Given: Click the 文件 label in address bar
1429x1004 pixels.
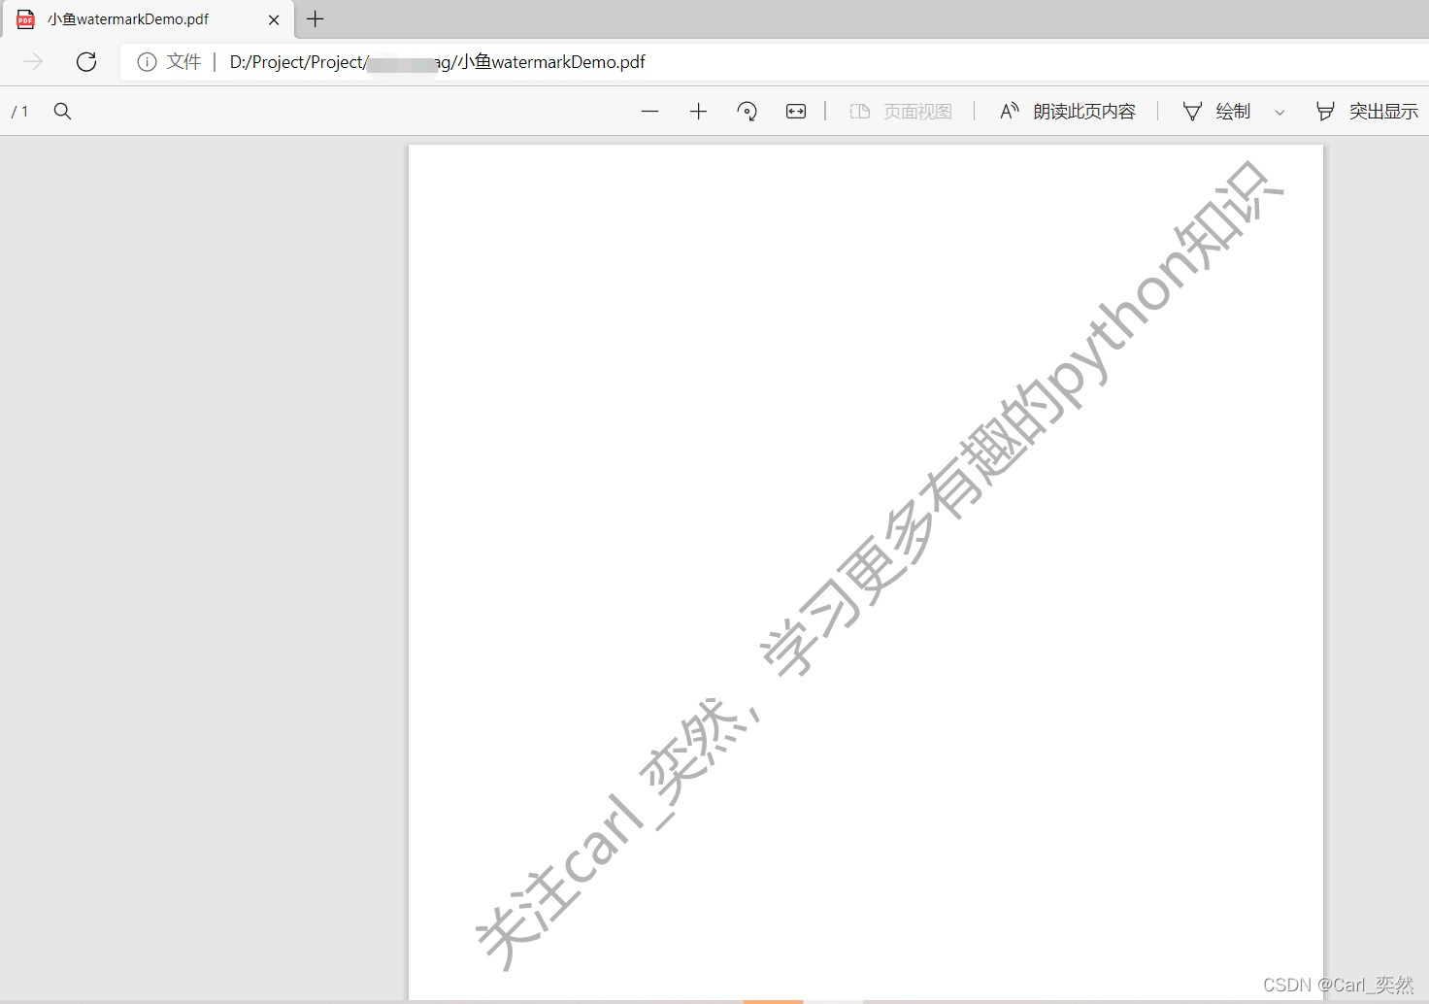Looking at the screenshot, I should [x=183, y=62].
